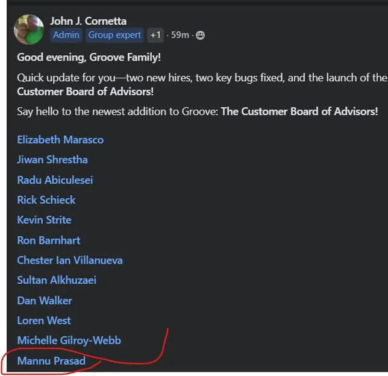
Task: Open Dan Walker's profile link
Action: click(x=45, y=301)
